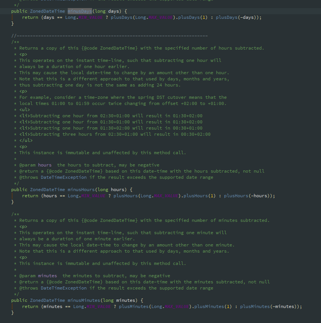Click plusHours(Long.MAX_VALUE) call
This screenshot has height=323, width=321.
(147, 196)
